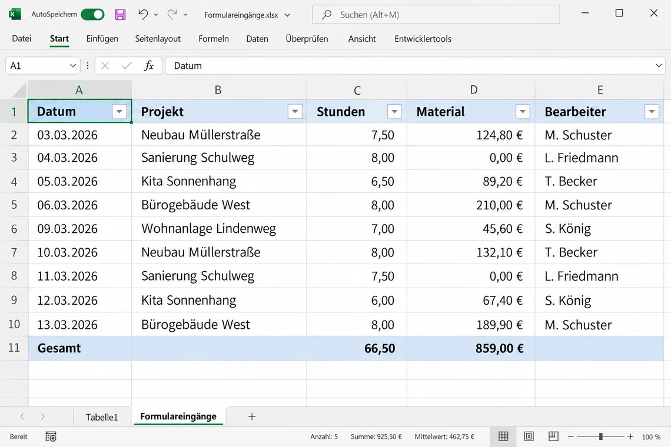
Task: Click the magnifier icon in search box
Action: pyautogui.click(x=327, y=15)
